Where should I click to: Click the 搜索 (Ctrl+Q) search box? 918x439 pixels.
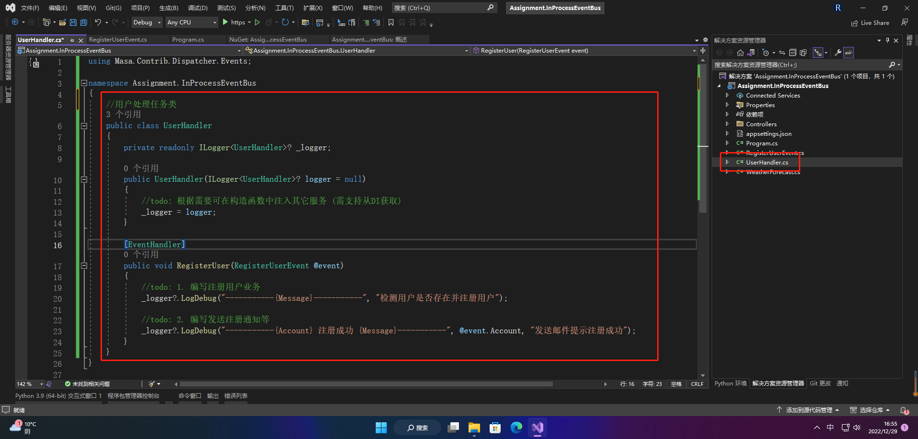click(x=444, y=8)
